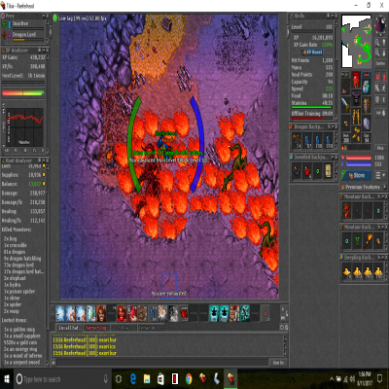Image resolution: width=389 pixels, height=389 pixels.
Task: Move minimap one floor down
Action: click(x=383, y=53)
